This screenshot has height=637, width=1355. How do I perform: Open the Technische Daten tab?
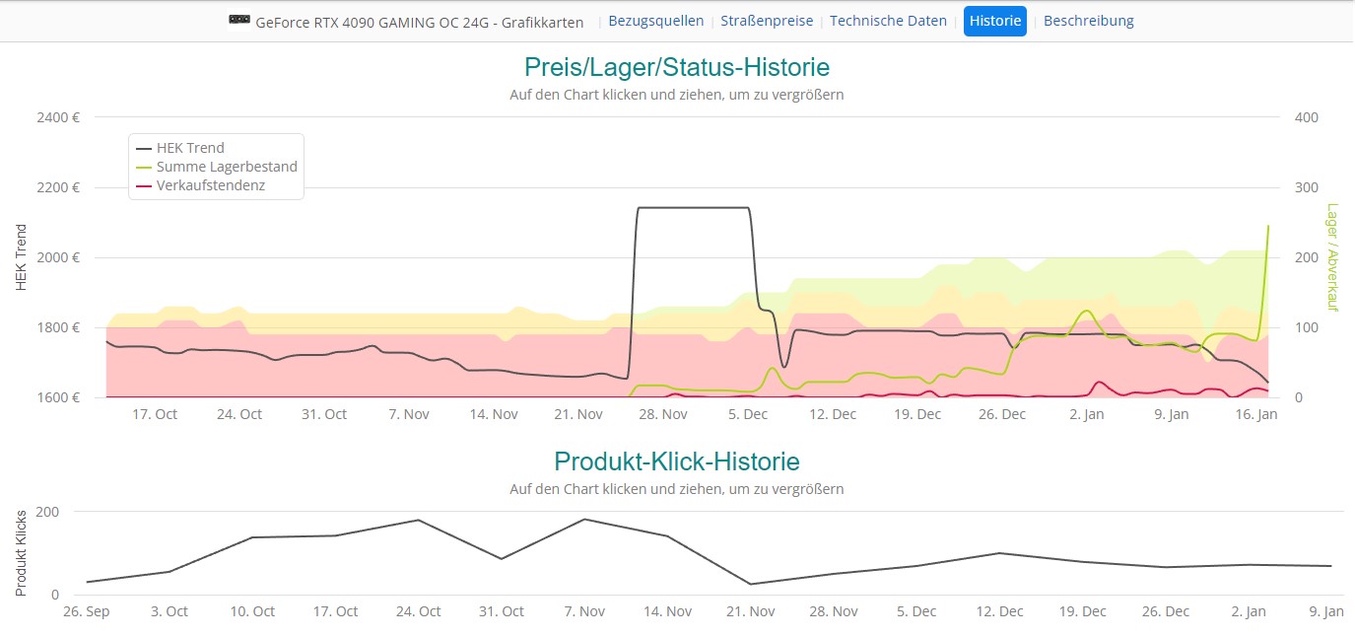888,21
